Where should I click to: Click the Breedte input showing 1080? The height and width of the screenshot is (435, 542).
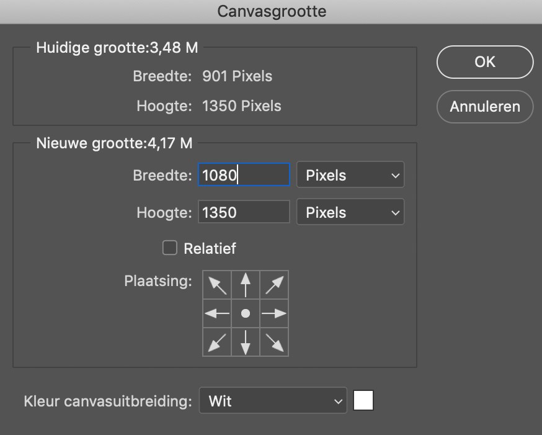click(243, 174)
